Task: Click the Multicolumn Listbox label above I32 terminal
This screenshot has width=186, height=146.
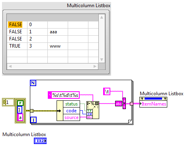Action: click(x=24, y=134)
